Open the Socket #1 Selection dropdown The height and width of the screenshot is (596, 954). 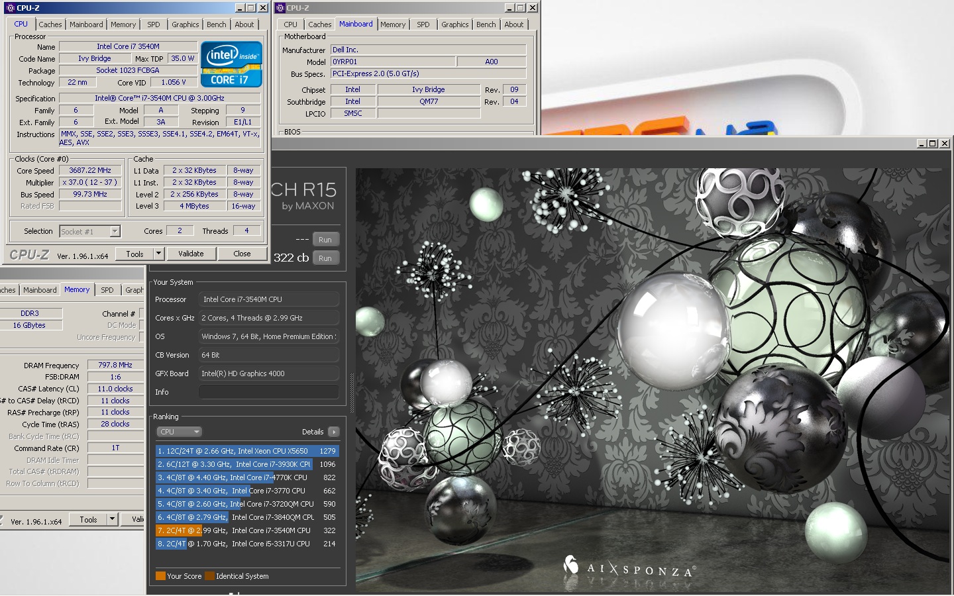tap(115, 231)
